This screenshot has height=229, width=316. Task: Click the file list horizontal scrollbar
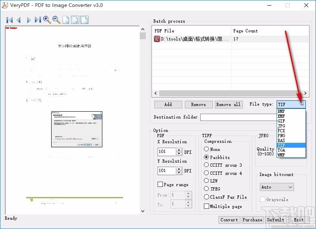(x=230, y=93)
